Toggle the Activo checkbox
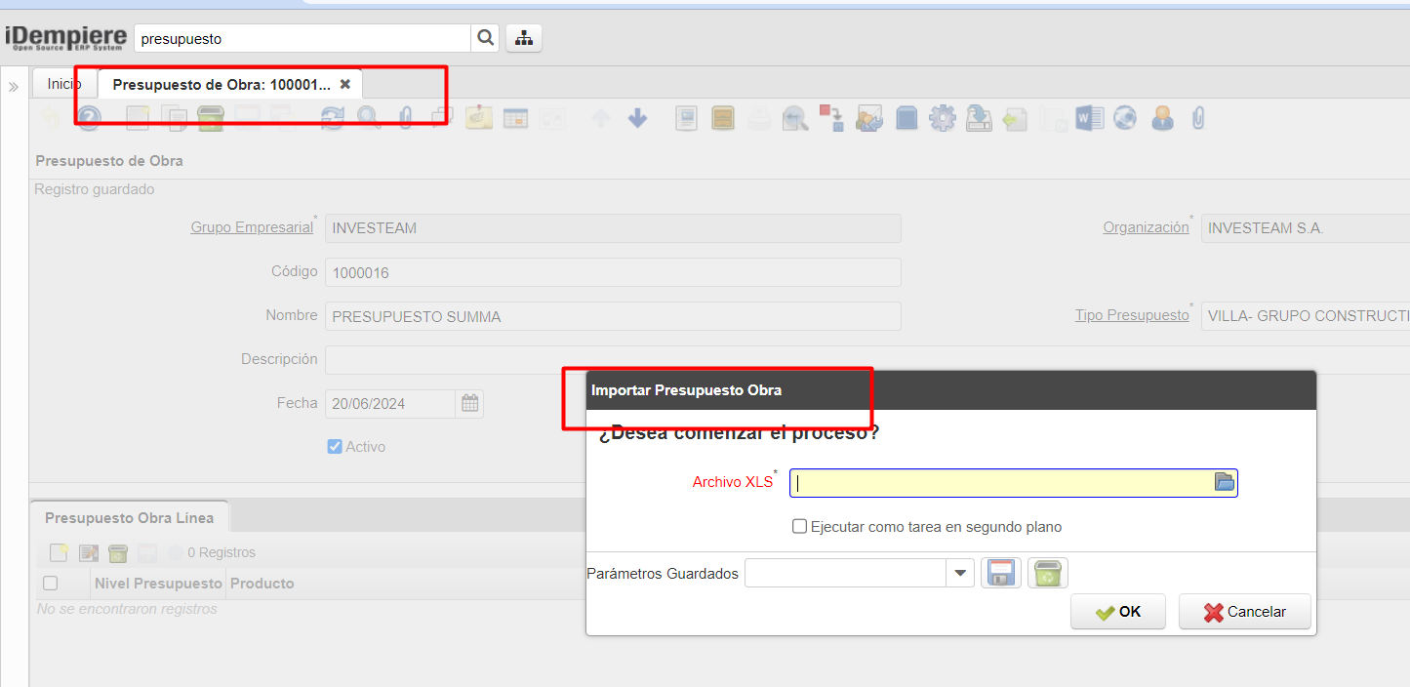Screen dimensions: 1410x687 [335, 447]
